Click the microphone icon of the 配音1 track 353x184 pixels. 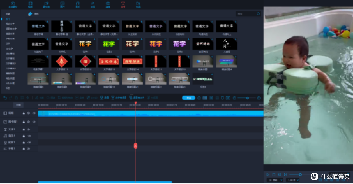(x=5, y=143)
